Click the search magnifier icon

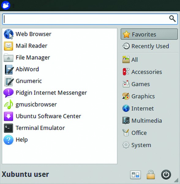tap(172, 19)
